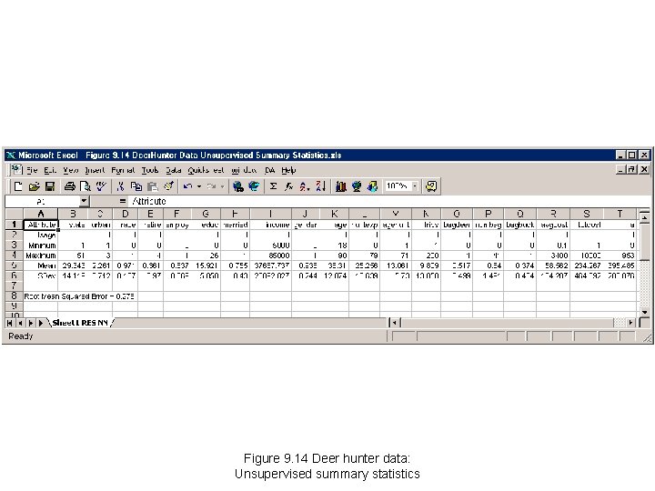The image size is (655, 491).
Task: Click the income column label cell
Action: click(x=271, y=225)
